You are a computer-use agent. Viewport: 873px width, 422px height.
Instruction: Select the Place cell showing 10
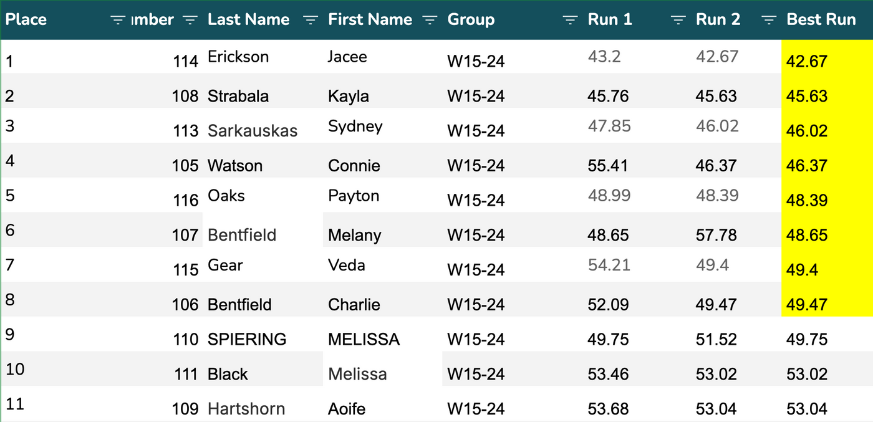(15, 369)
